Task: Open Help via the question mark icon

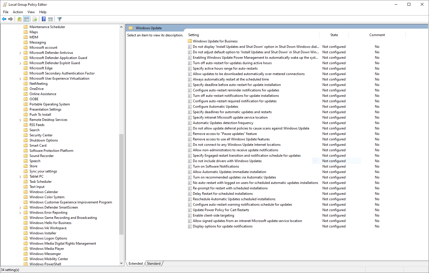Action: coord(44,19)
